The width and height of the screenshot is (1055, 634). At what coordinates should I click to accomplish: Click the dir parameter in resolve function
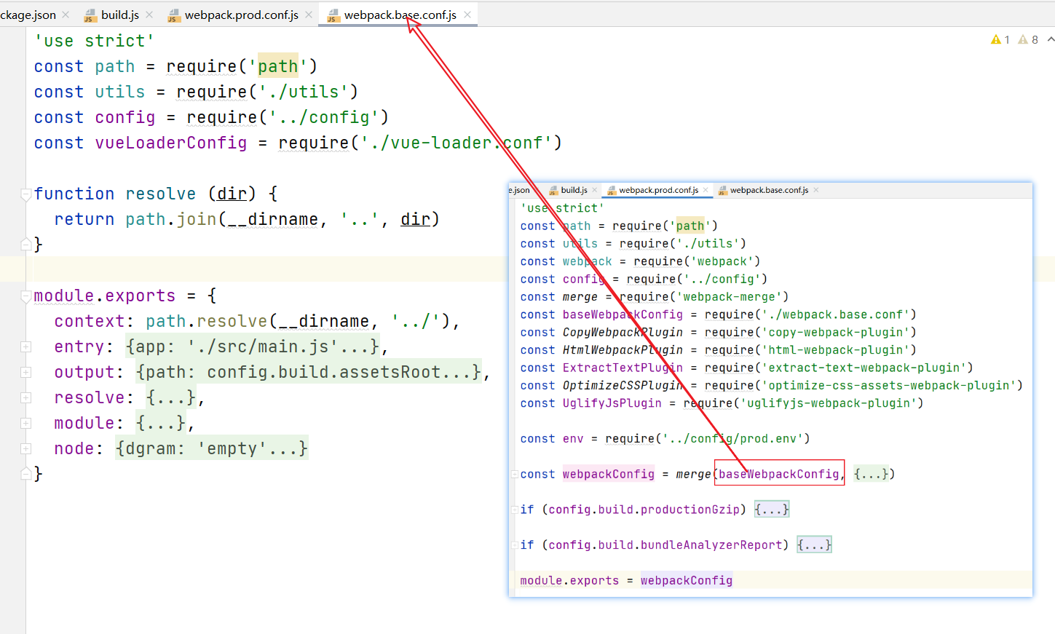pyautogui.click(x=232, y=194)
